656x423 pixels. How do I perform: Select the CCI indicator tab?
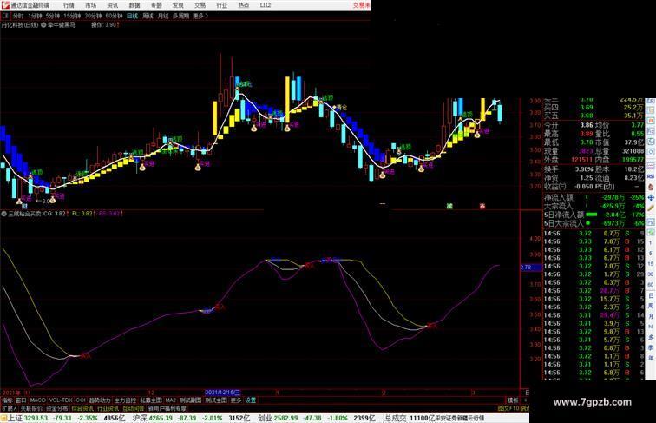tap(81, 400)
